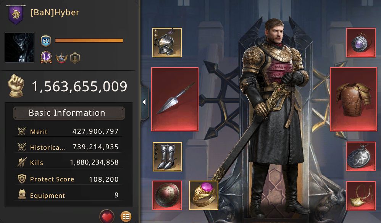The height and width of the screenshot is (223, 381).
Task: Select the gold pendant necklace slot
Action: [361, 195]
